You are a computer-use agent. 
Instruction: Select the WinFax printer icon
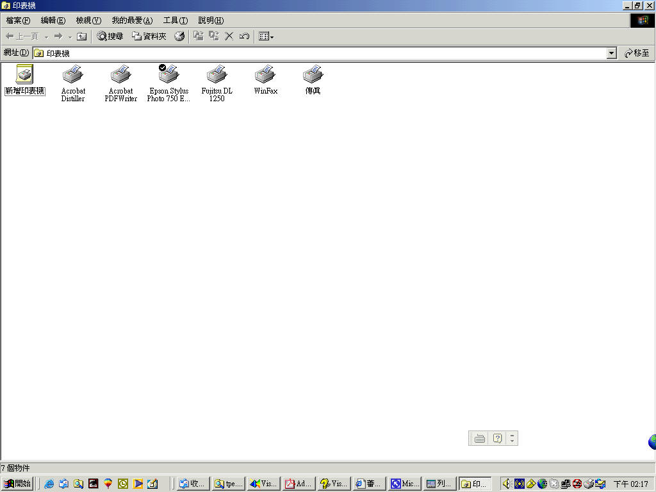[x=265, y=80]
